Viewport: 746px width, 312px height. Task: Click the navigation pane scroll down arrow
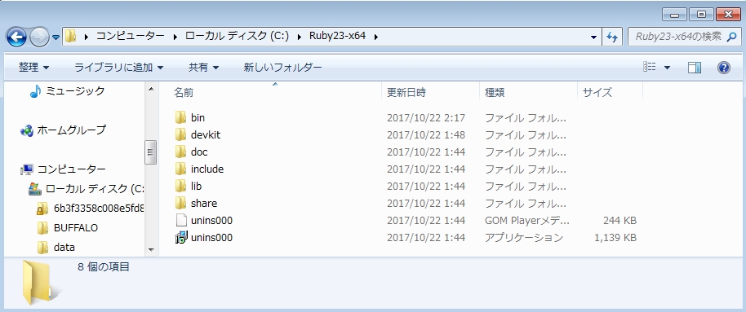coord(151,250)
